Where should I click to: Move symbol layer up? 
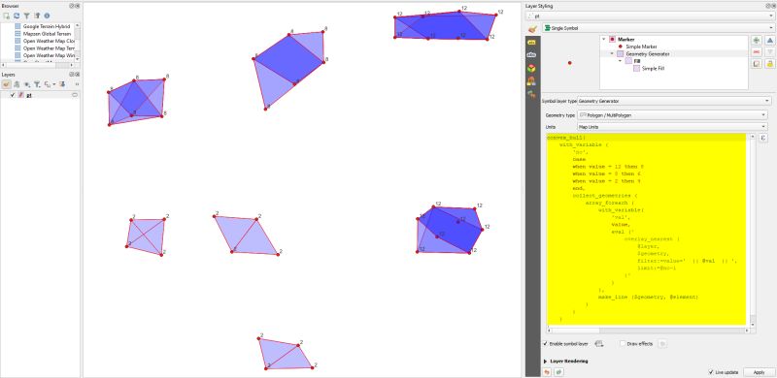click(x=770, y=41)
